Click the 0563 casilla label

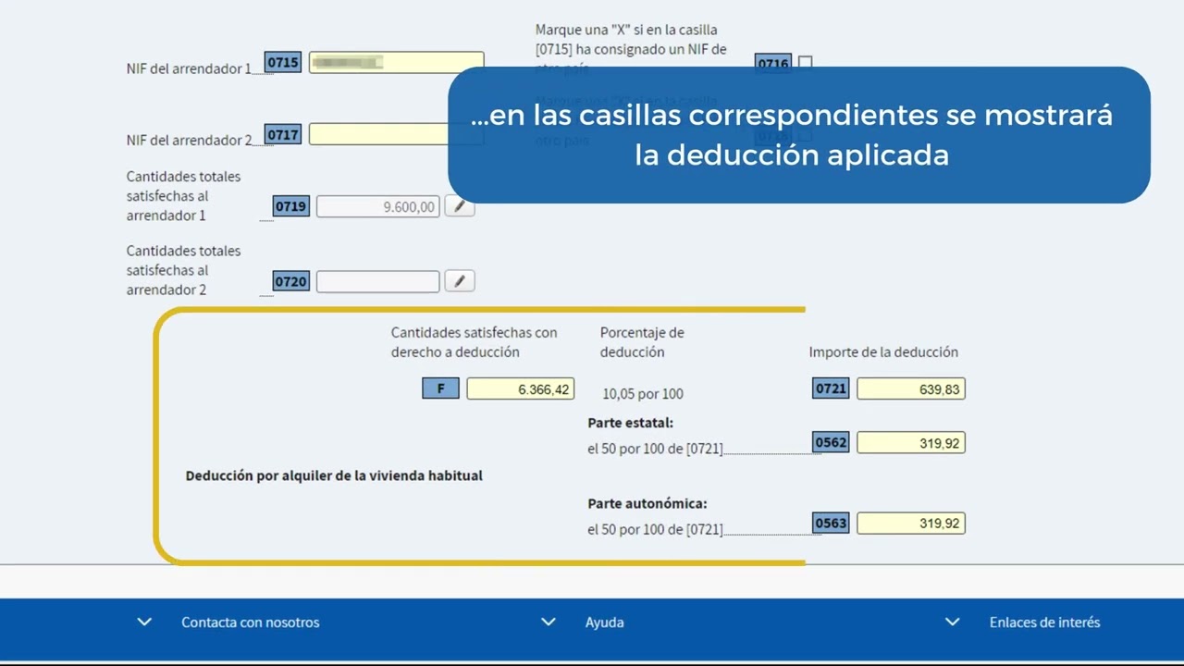coord(831,524)
